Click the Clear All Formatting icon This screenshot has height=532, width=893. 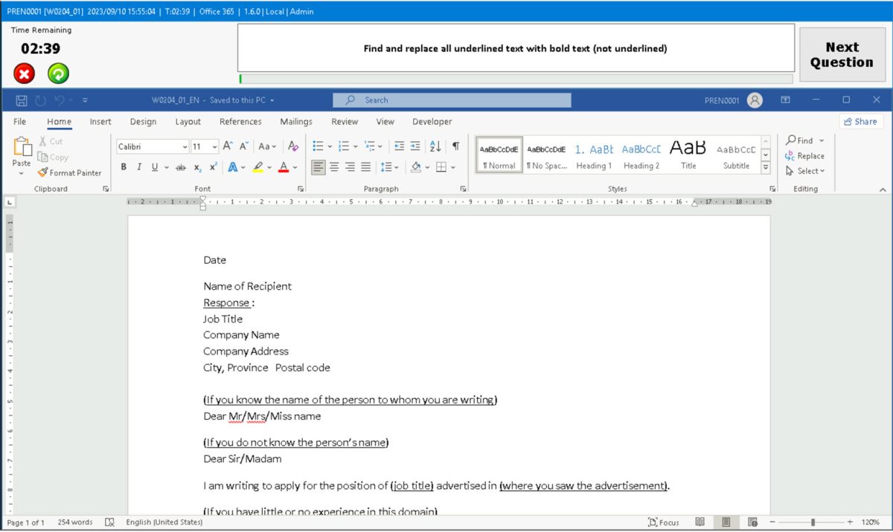(293, 146)
